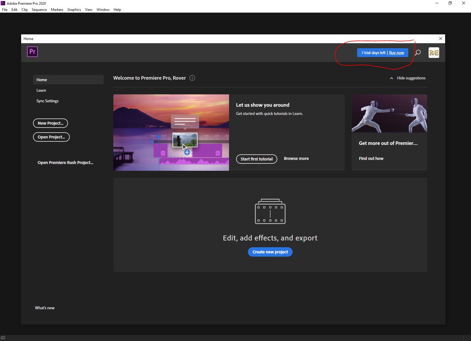Click the Premiere Pro title bar app icon
This screenshot has height=341, width=471.
click(x=3, y=3)
